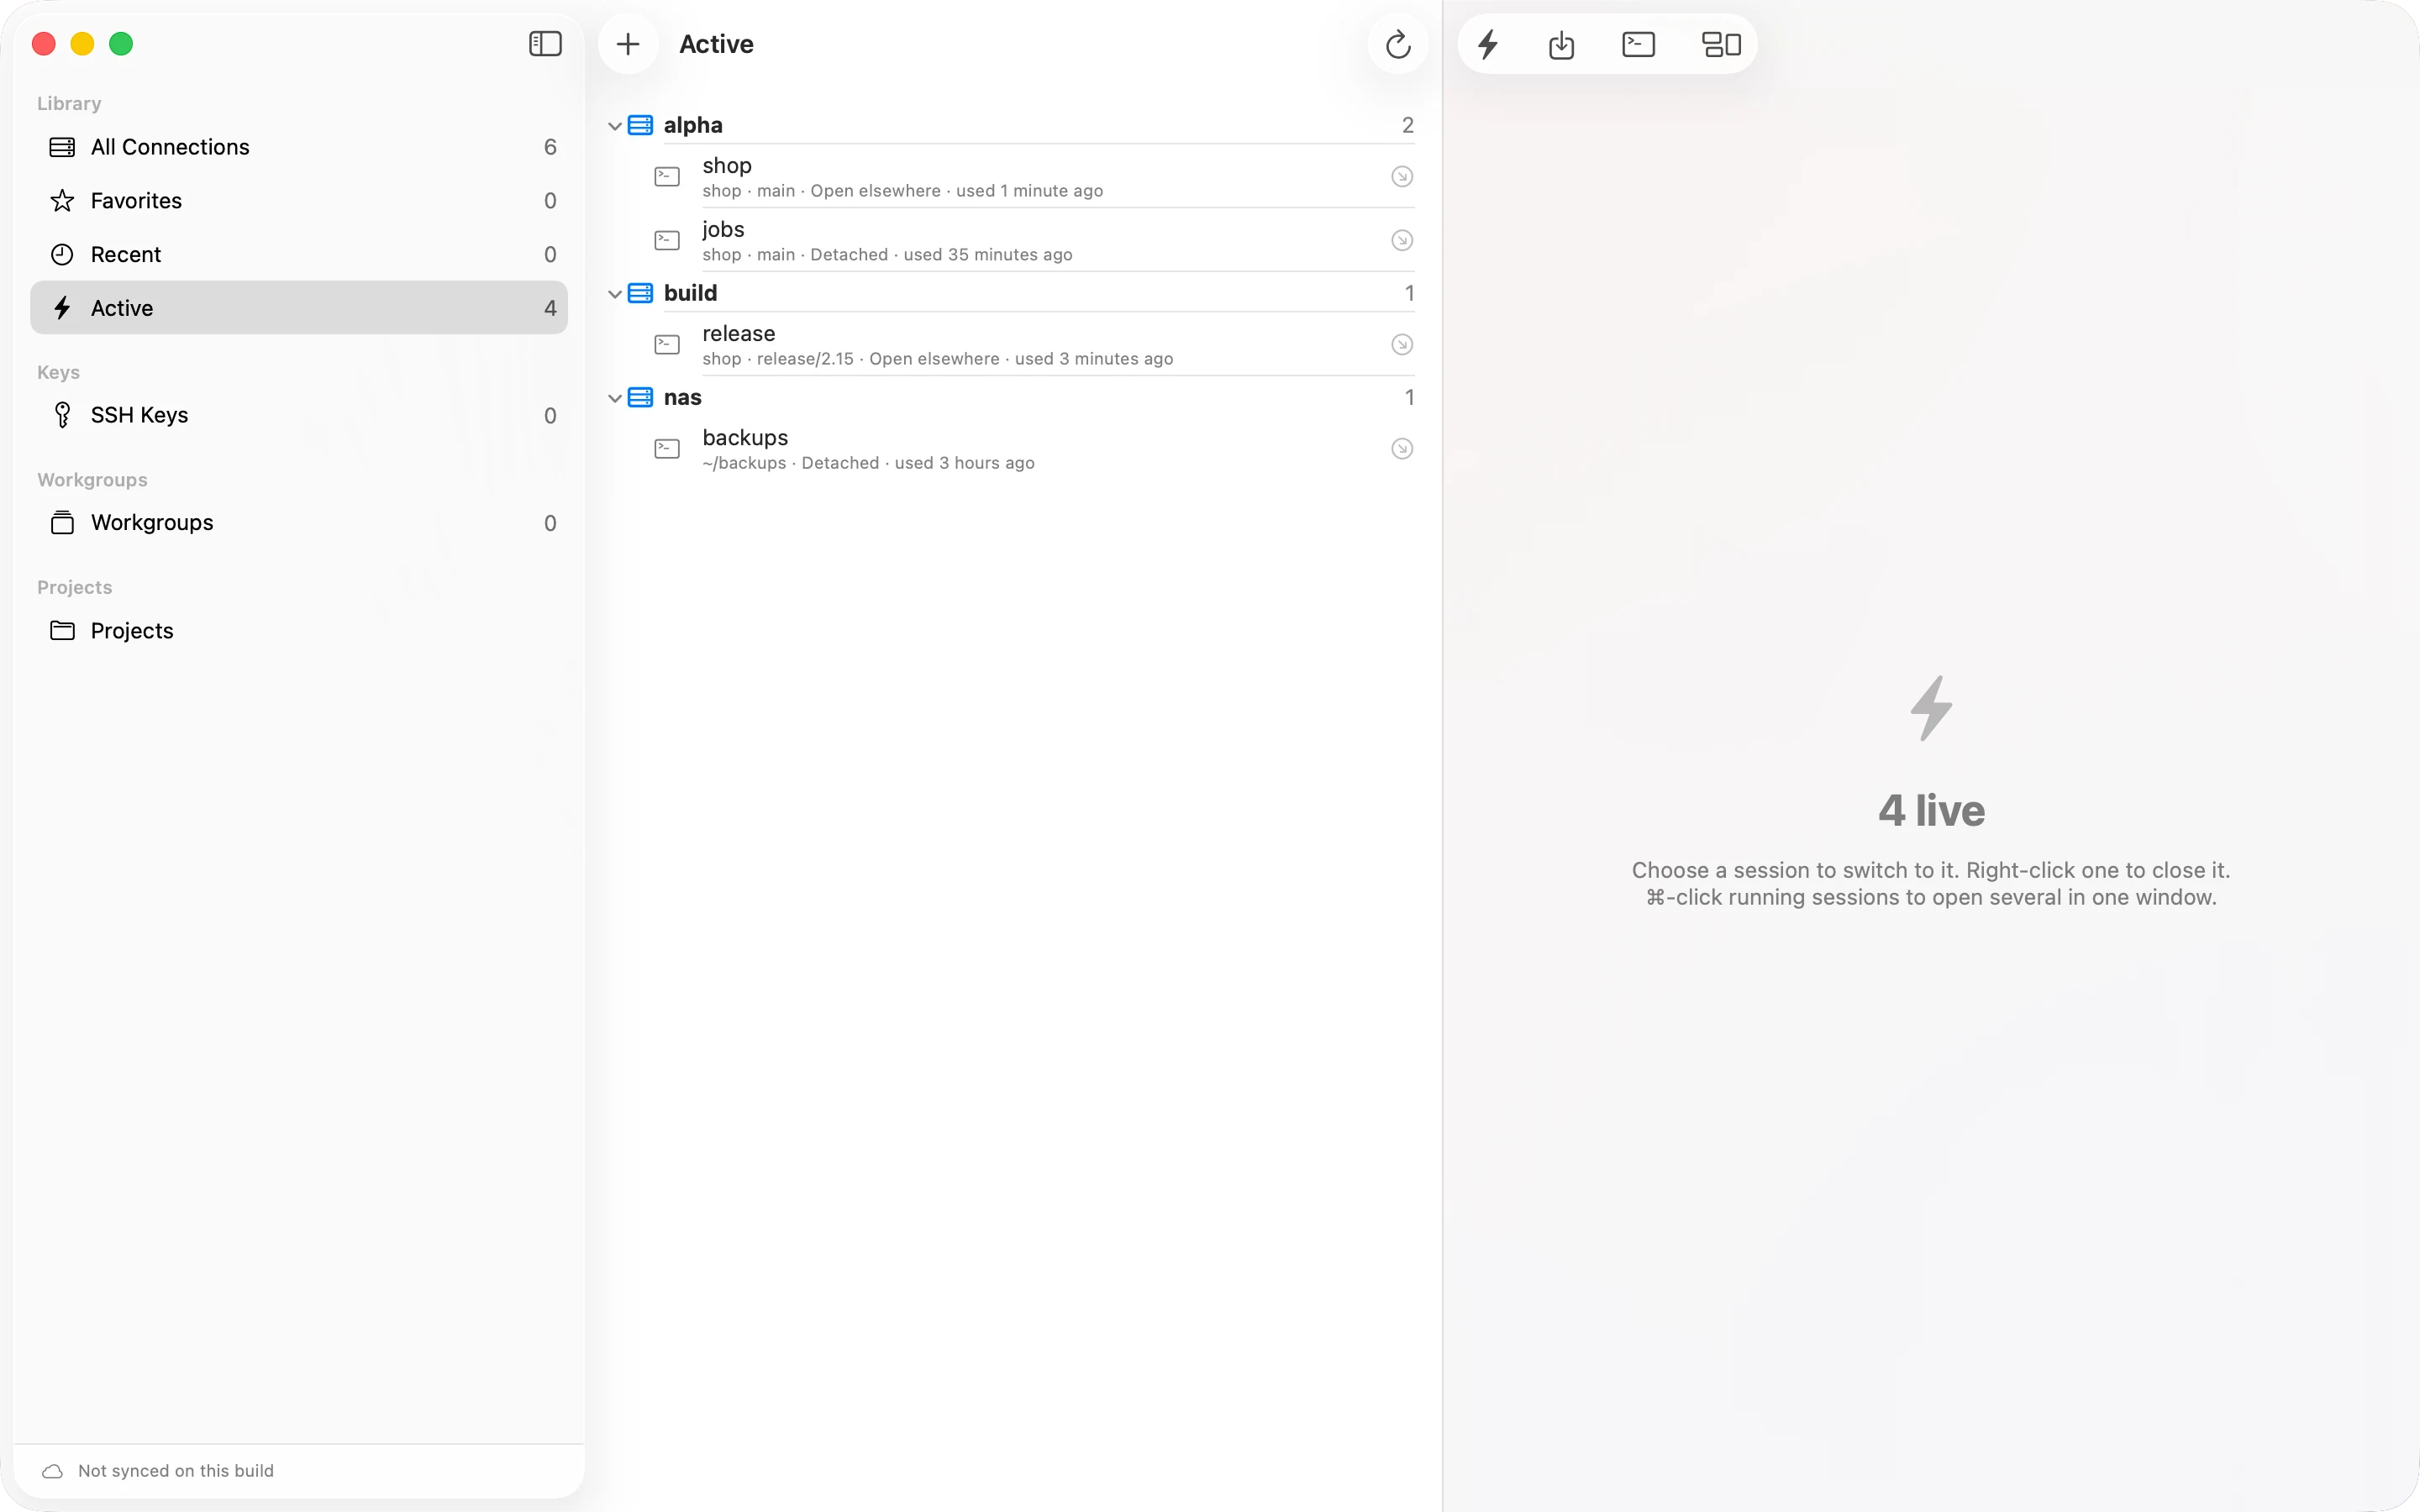Screen dimensions: 2420x1512
Task: Click the arrow icon on release row
Action: click(x=1402, y=345)
